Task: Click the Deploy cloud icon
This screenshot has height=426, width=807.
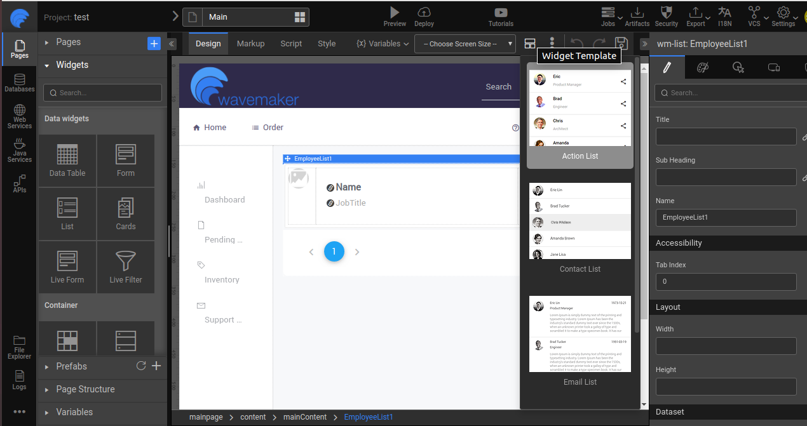Action: (x=424, y=13)
